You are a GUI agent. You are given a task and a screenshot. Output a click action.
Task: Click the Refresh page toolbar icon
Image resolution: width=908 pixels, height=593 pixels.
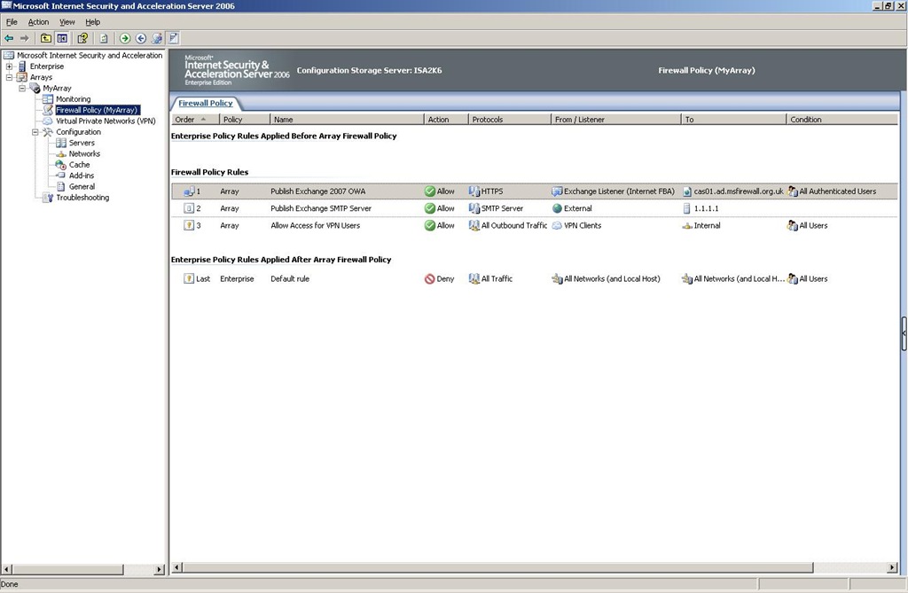click(x=104, y=38)
